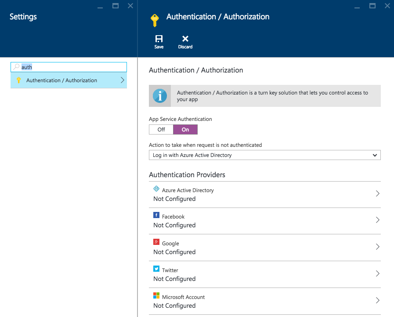The image size is (394, 317).
Task: Minimize the Settings blade
Action: [x=100, y=8]
